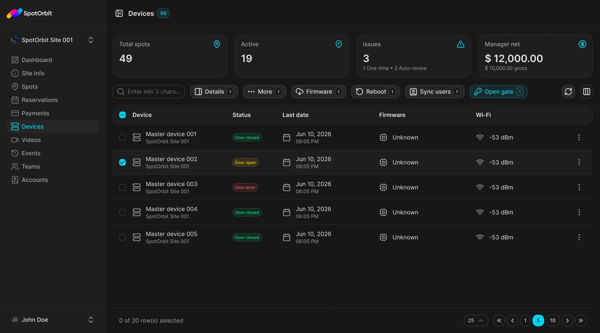This screenshot has width=600, height=333.
Task: Open the rows-per-page dropdown showing 25
Action: click(476, 321)
